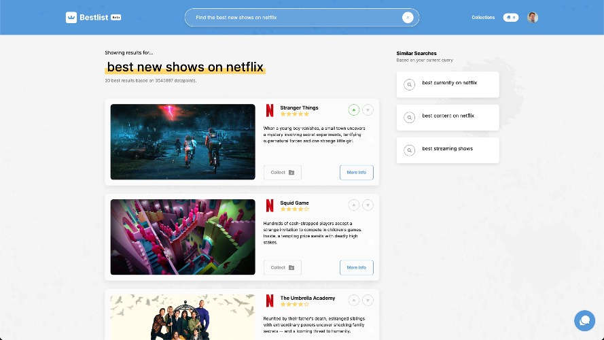Downvote Stranger Things
The height and width of the screenshot is (340, 604).
point(368,110)
